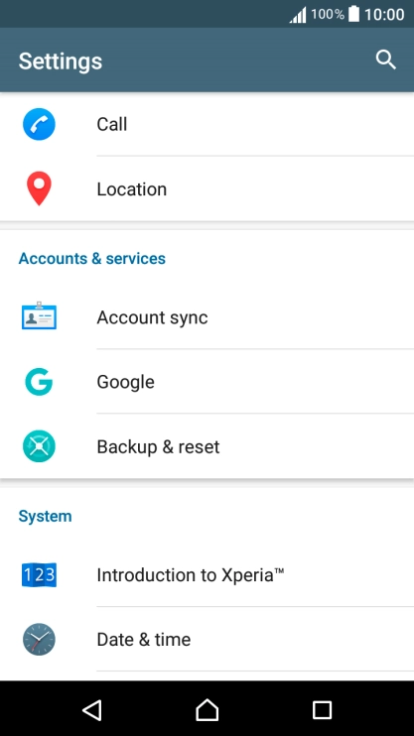Open the Google settings entry

point(207,382)
